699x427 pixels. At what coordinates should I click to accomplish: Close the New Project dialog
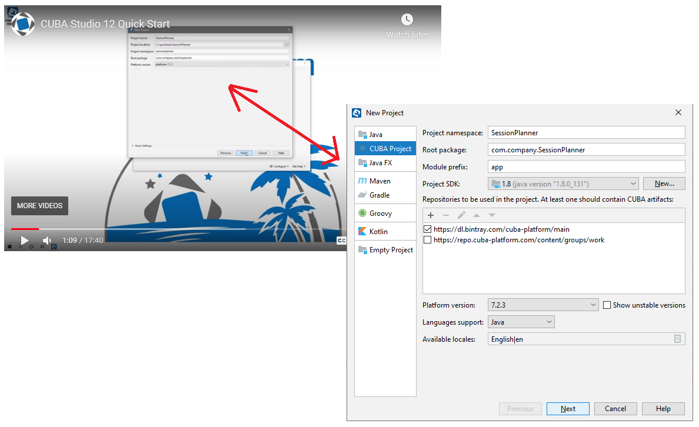click(x=678, y=112)
